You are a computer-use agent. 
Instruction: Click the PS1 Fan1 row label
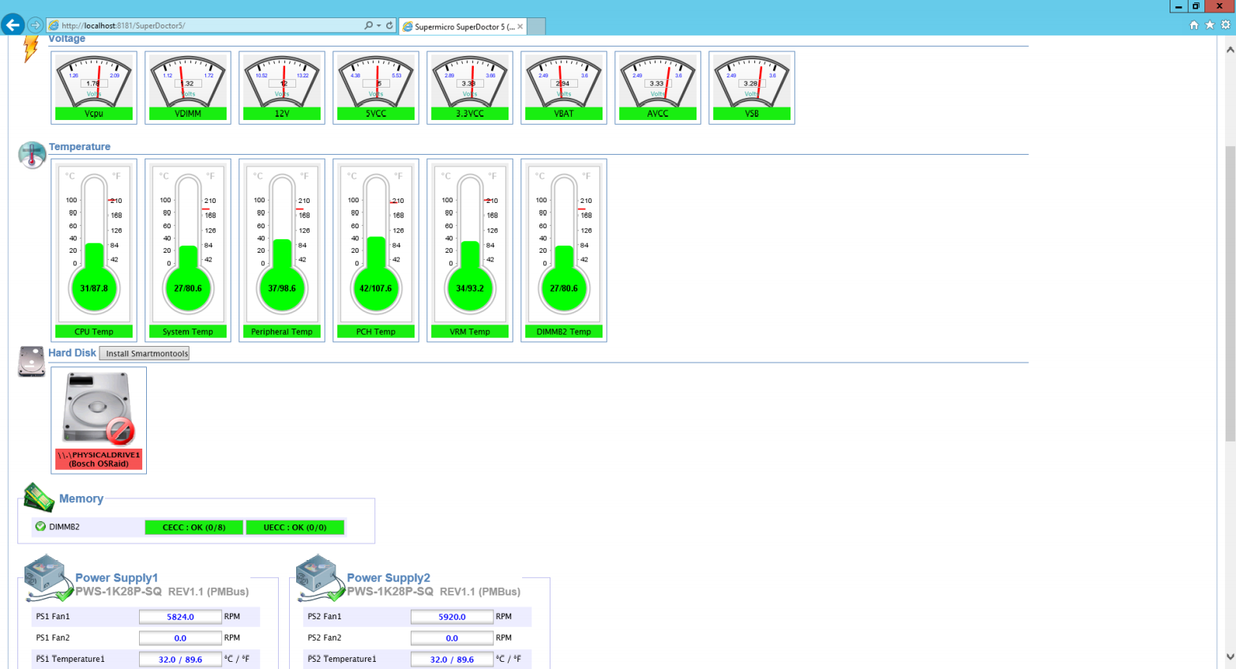click(53, 617)
